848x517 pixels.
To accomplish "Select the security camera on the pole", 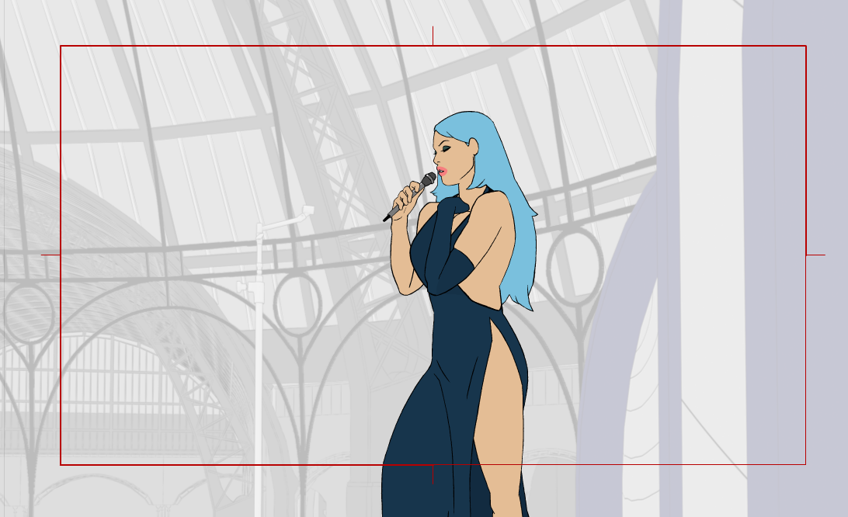I will [308, 210].
